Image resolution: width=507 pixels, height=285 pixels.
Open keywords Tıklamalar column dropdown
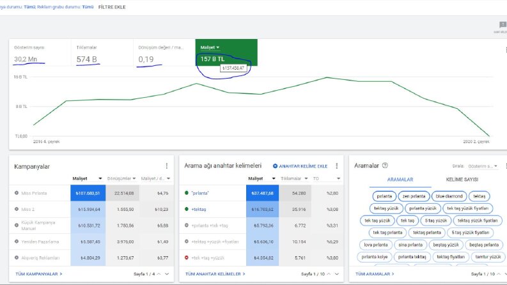click(x=306, y=178)
